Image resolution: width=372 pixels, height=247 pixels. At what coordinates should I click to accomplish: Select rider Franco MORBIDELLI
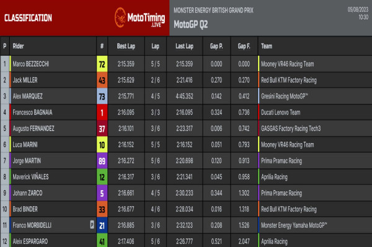pyautogui.click(x=32, y=225)
